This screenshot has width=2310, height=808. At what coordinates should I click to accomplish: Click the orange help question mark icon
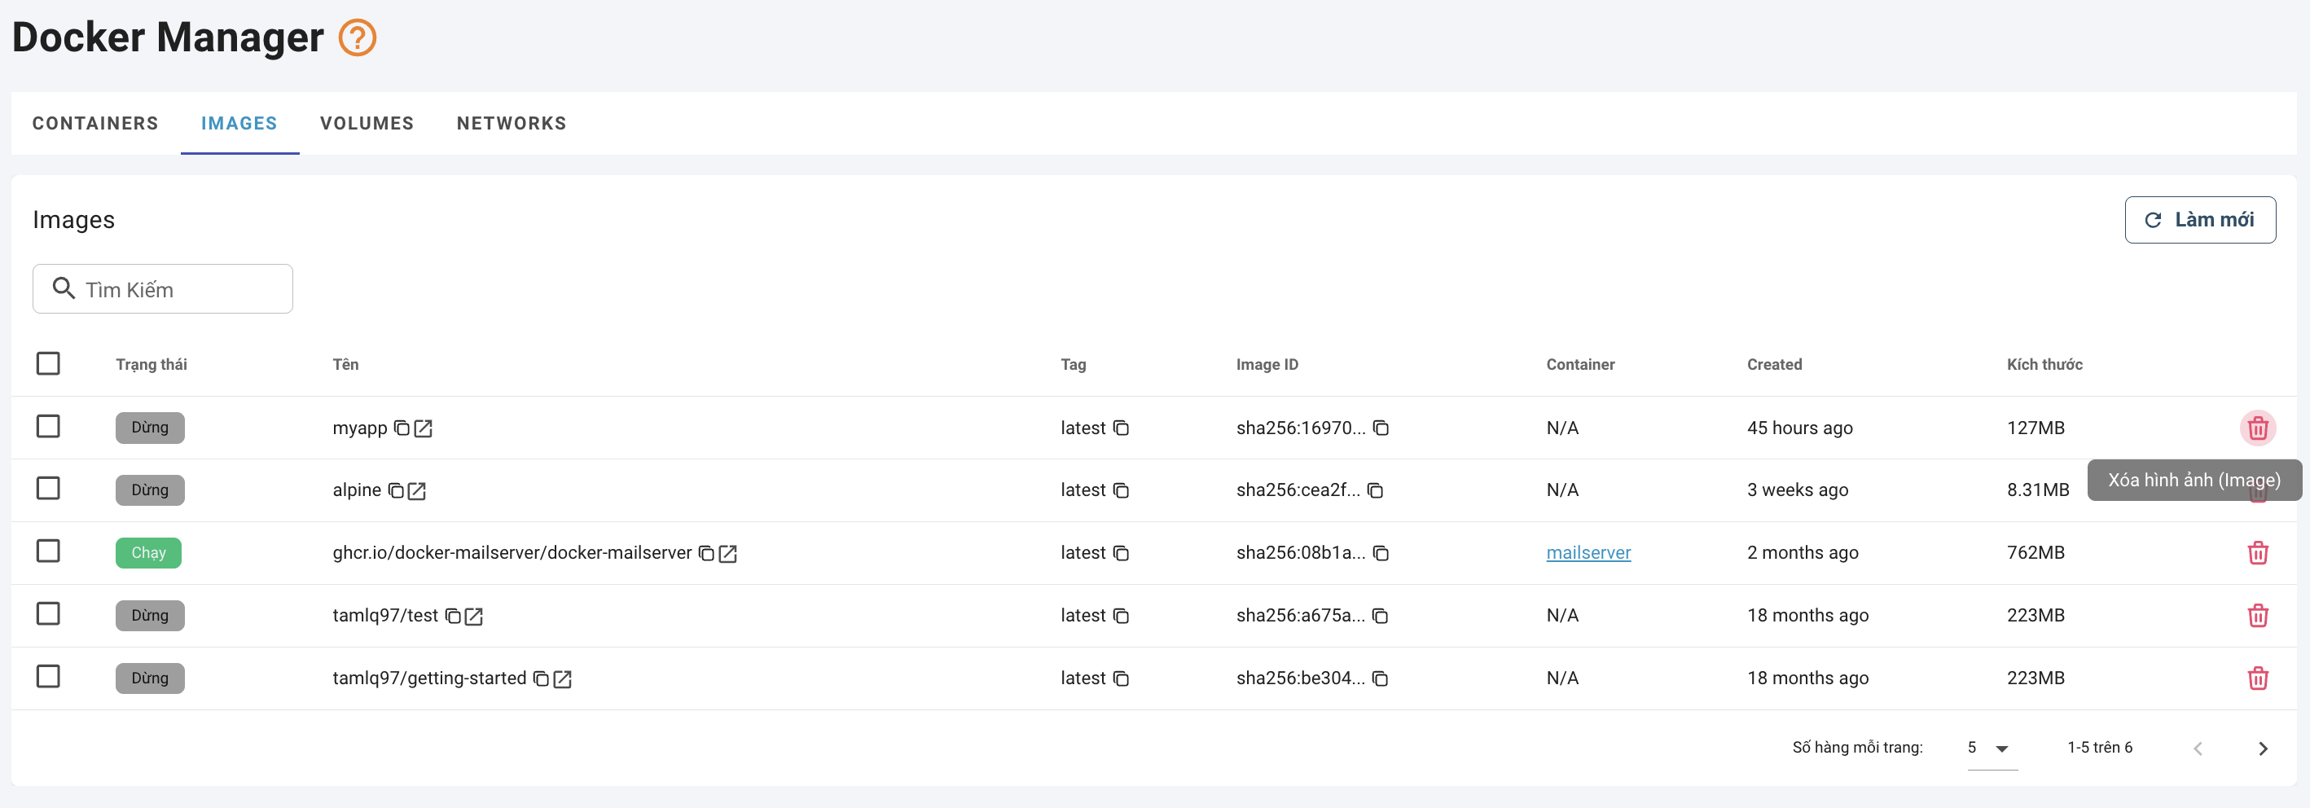click(x=357, y=37)
